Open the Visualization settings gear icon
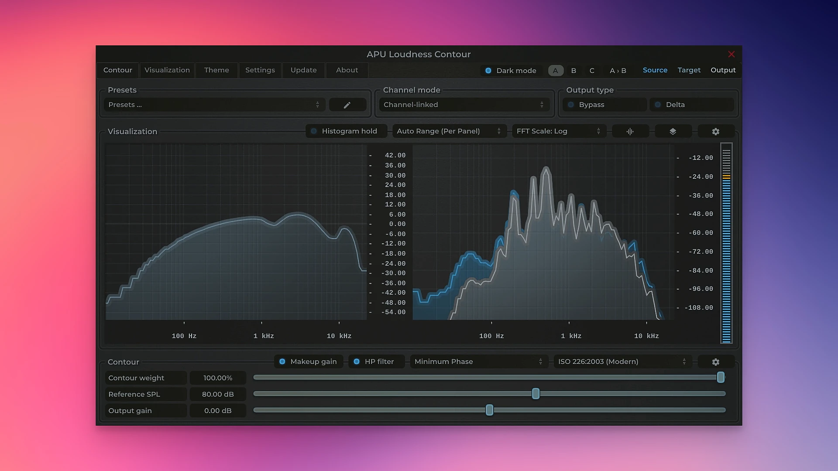This screenshot has height=471, width=838. pyautogui.click(x=715, y=131)
